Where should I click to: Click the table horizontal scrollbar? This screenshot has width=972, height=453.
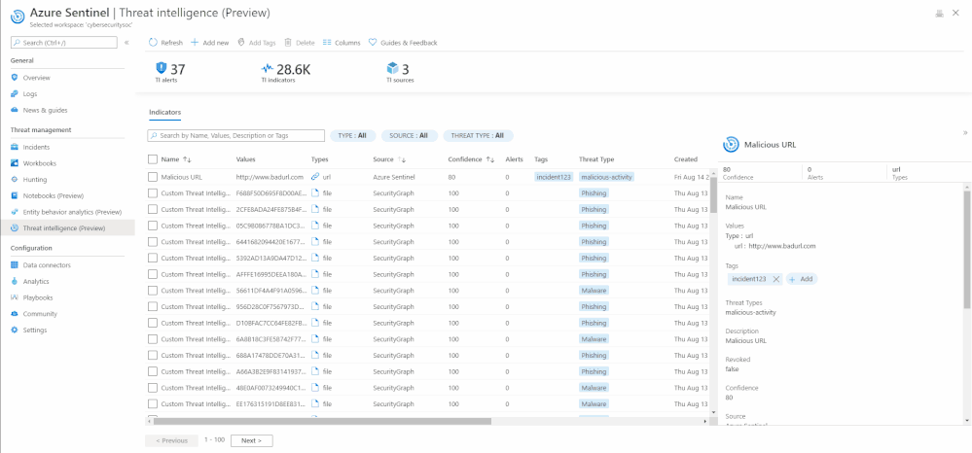point(322,421)
